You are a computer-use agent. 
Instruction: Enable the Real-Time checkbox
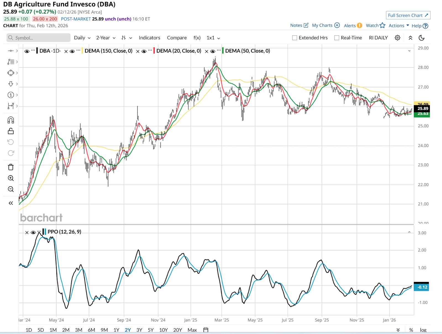coord(337,38)
